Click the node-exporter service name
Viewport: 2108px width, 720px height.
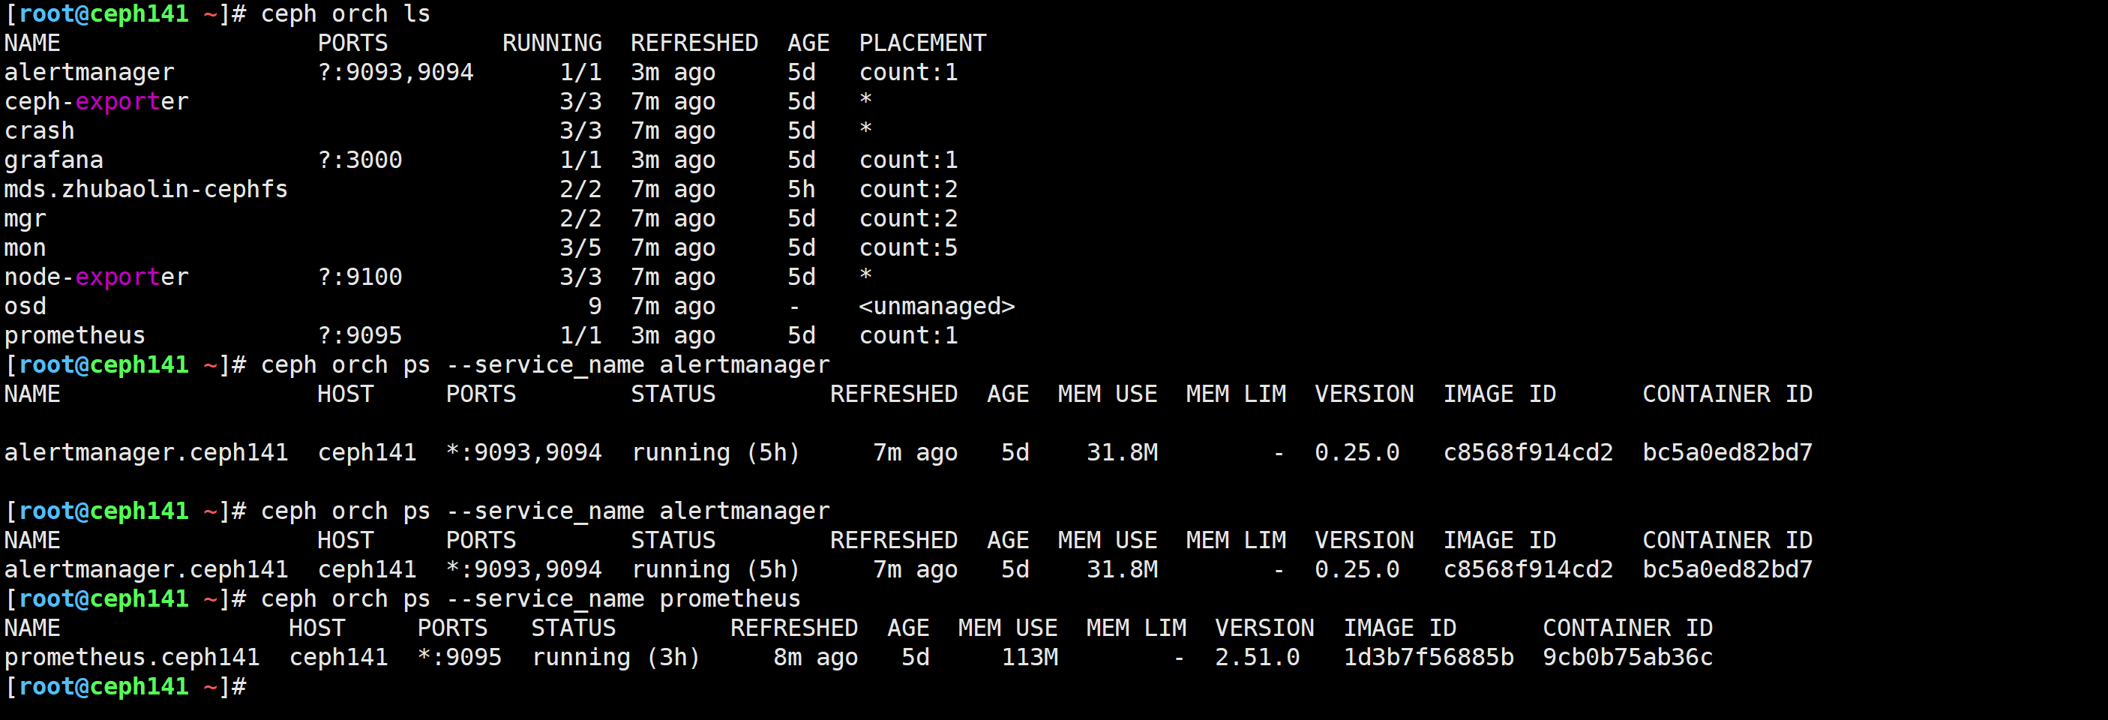(x=97, y=277)
